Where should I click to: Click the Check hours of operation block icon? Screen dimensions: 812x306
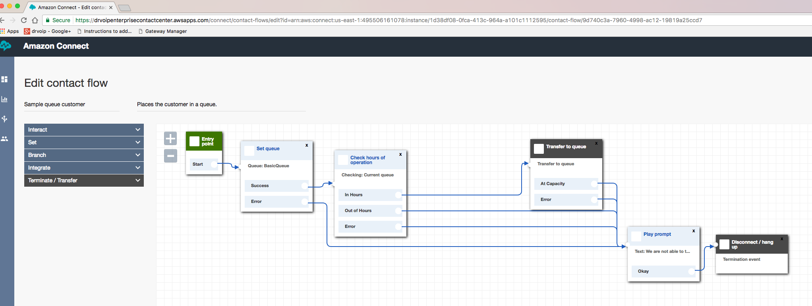tap(343, 160)
